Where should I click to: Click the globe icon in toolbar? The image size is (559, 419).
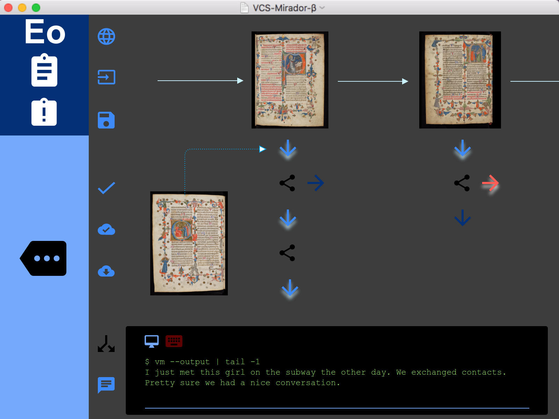tap(106, 36)
